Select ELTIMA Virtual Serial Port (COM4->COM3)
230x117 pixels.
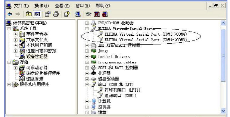click(x=146, y=40)
